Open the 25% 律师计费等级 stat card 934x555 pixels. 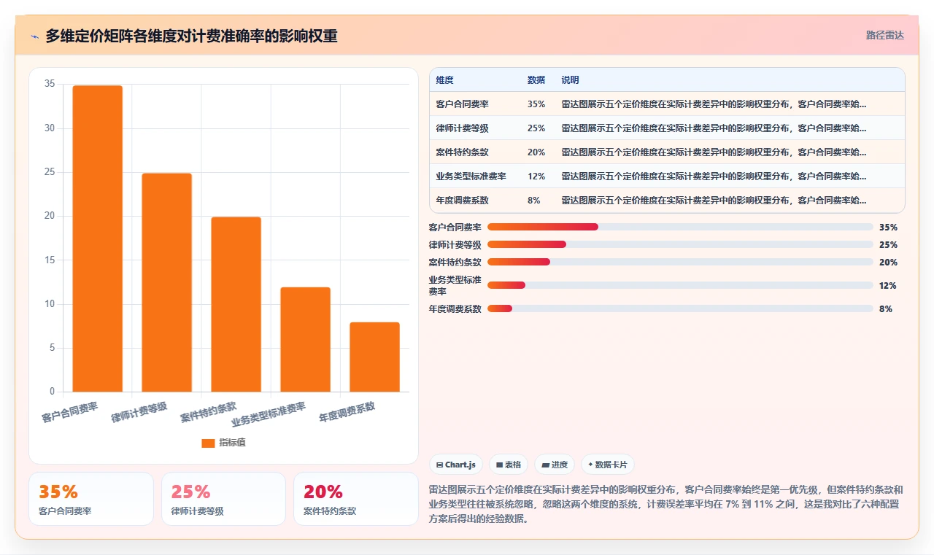[223, 499]
